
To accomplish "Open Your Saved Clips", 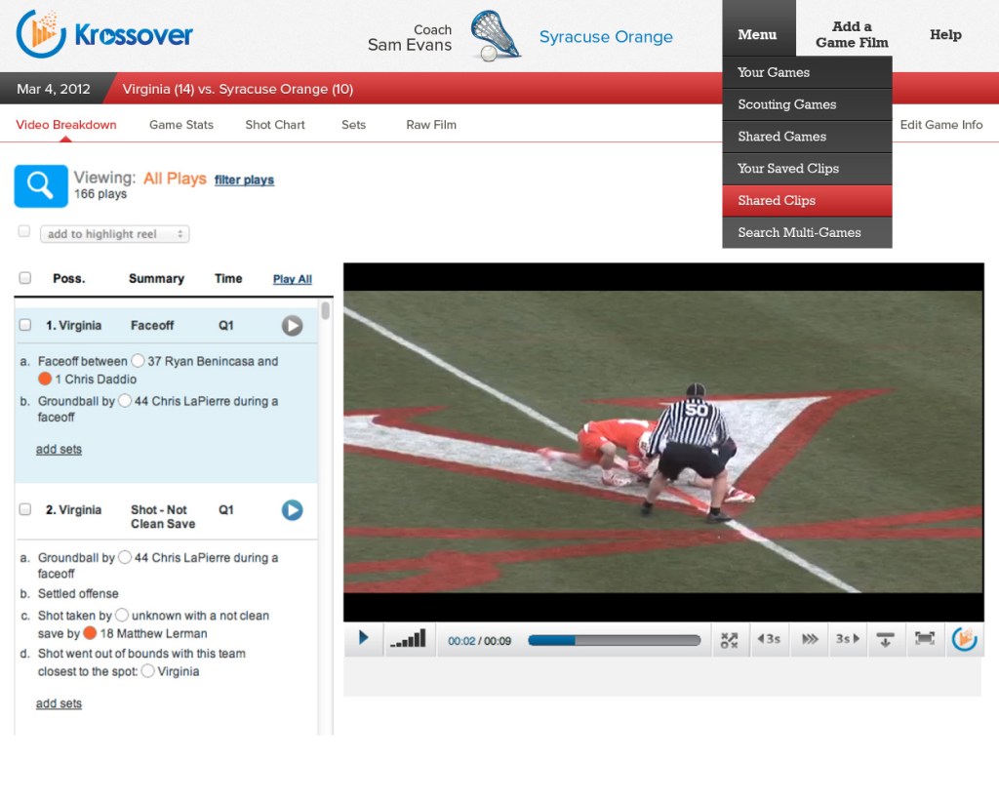I will pos(807,168).
